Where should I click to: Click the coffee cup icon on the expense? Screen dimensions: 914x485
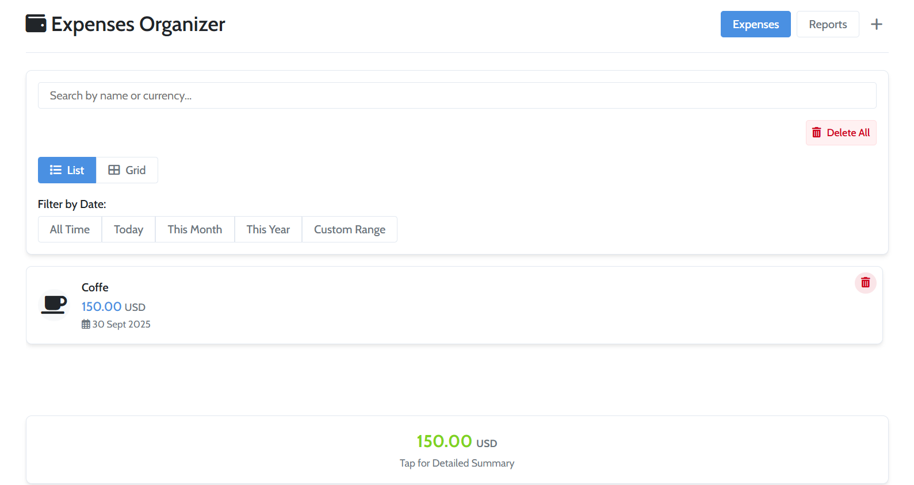click(53, 305)
